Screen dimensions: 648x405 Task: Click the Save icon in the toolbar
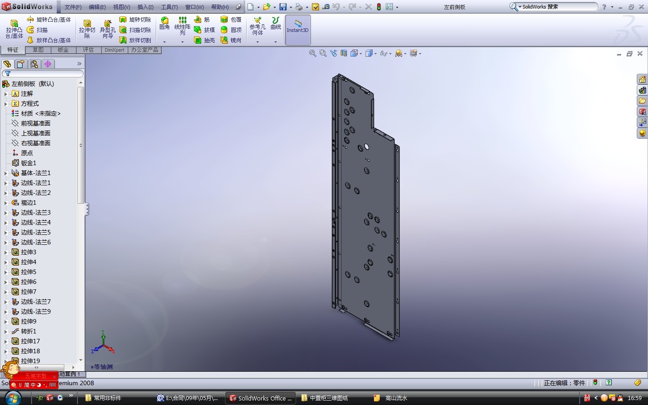[x=283, y=7]
